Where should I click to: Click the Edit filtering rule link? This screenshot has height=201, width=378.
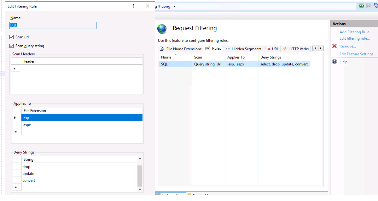point(355,38)
